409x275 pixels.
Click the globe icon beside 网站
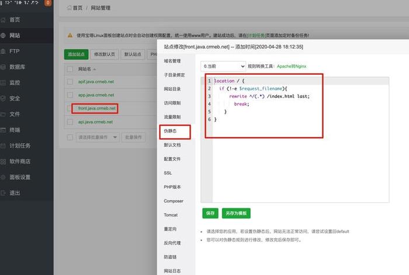[x=3, y=36]
